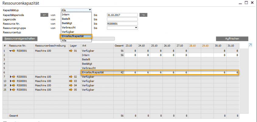Open link arrow for Lager 03
The width and height of the screenshot is (257, 122).
71,81
